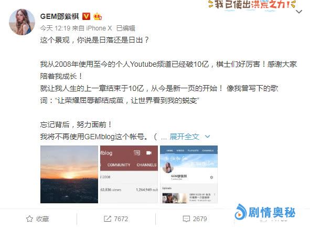
Task: Click the 剧情奥秘 watermark logo
Action: [265, 212]
